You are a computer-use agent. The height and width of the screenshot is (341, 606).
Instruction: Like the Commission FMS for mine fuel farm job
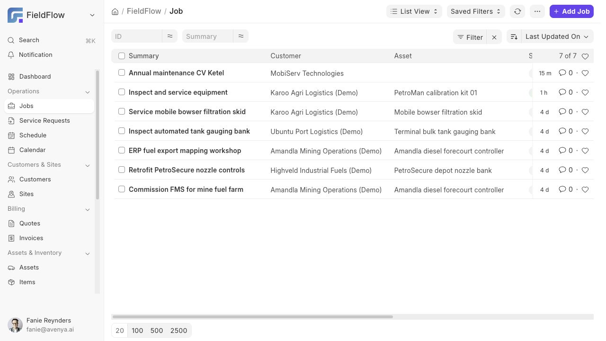(585, 189)
